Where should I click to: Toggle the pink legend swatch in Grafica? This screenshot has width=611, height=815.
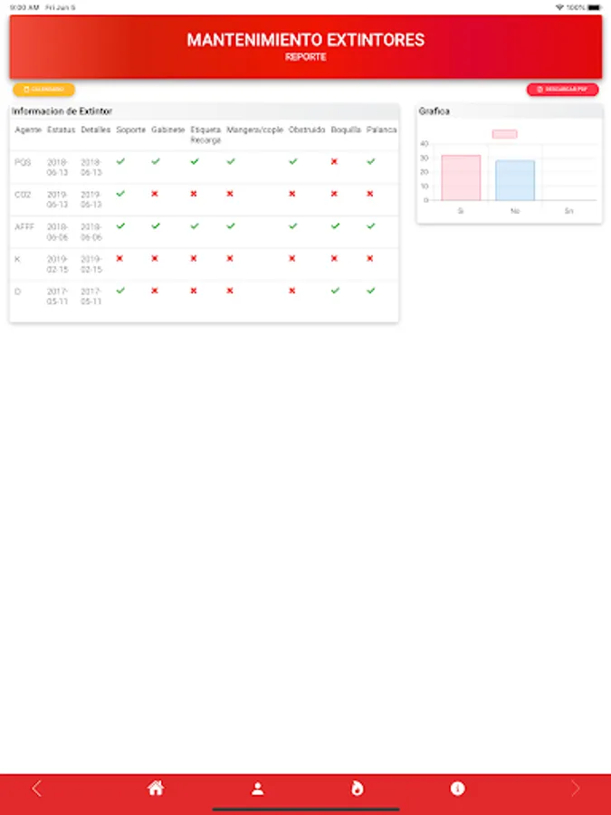click(x=504, y=134)
